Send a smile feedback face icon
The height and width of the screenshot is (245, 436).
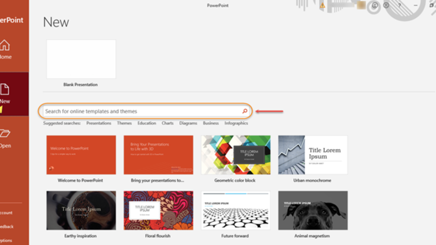375,5
